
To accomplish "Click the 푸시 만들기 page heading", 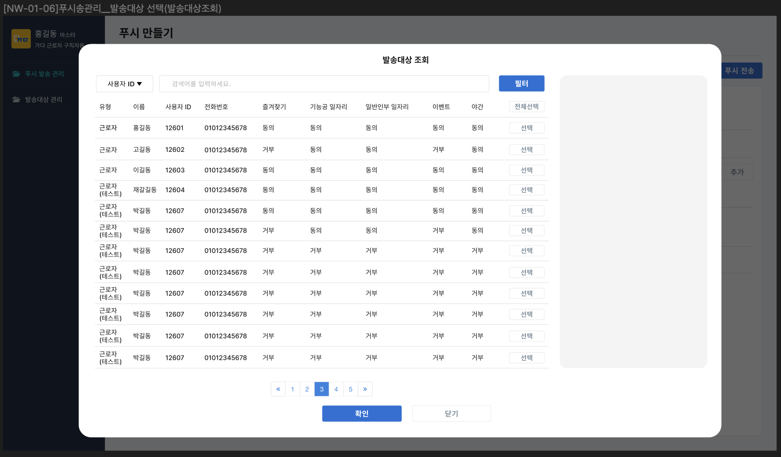I will coord(146,33).
